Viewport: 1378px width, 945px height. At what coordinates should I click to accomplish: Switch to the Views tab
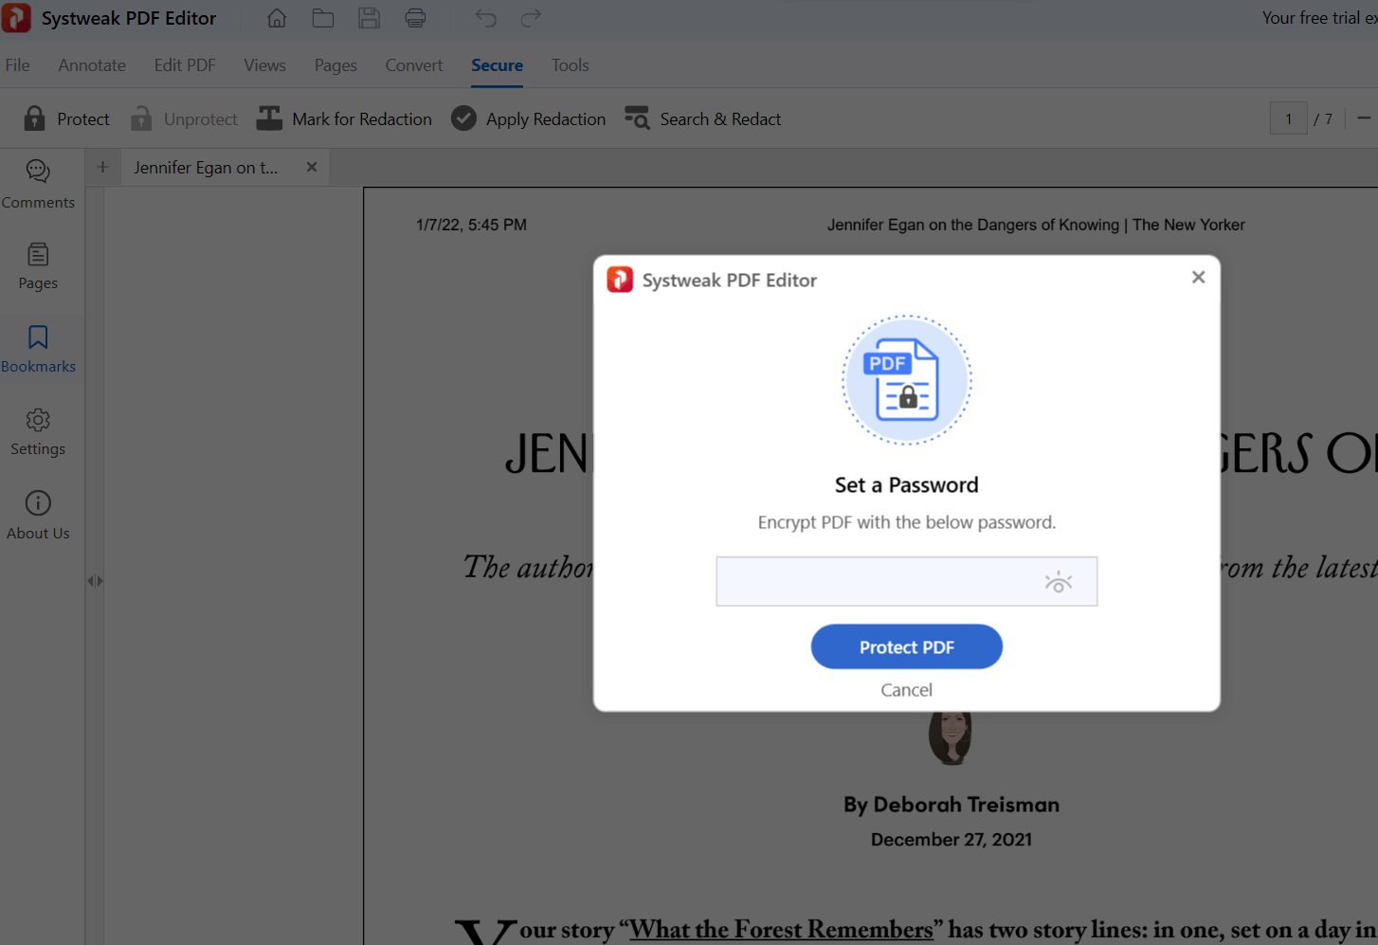point(264,65)
